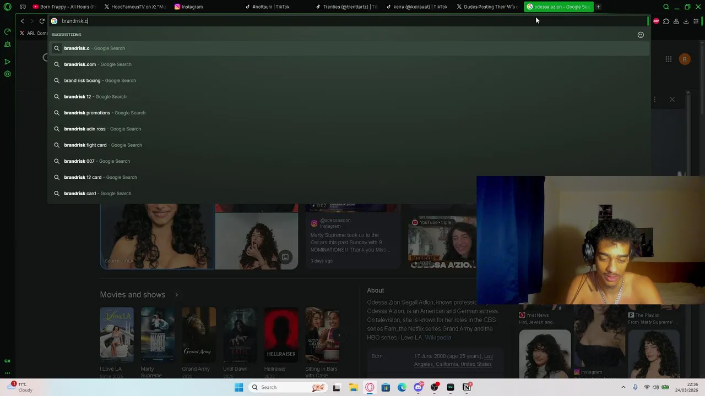The image size is (705, 396).
Task: Show hidden system tray icons chevron
Action: (623, 387)
